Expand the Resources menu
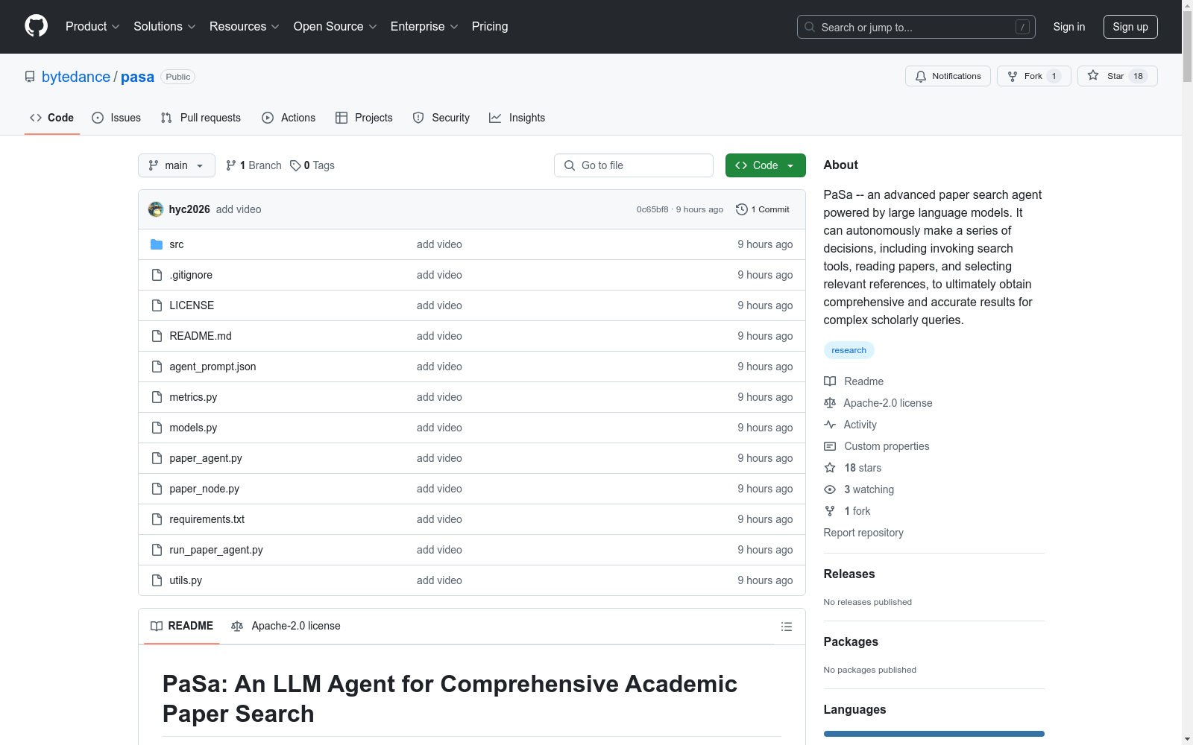1193x745 pixels. click(245, 27)
